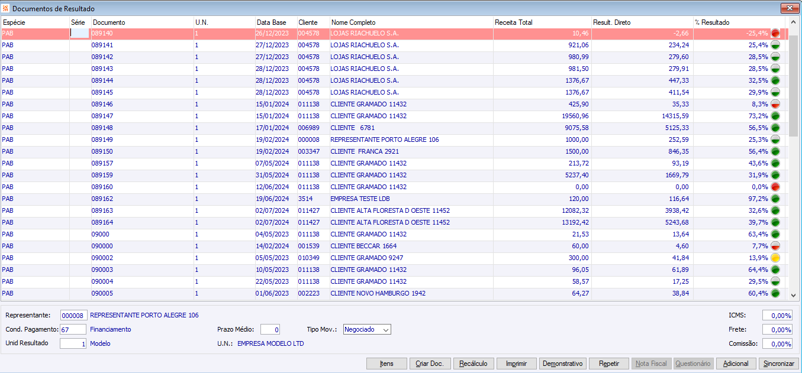The width and height of the screenshot is (802, 373).
Task: Click the document number 089147
Action: 102,116
